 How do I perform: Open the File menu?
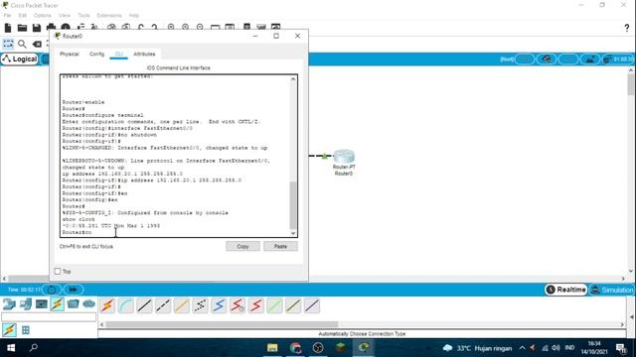coord(7,16)
